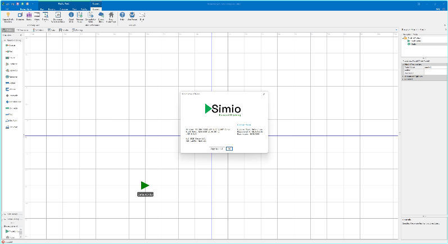
Task: Select Model in the Navigation tree
Action: pos(412,44)
